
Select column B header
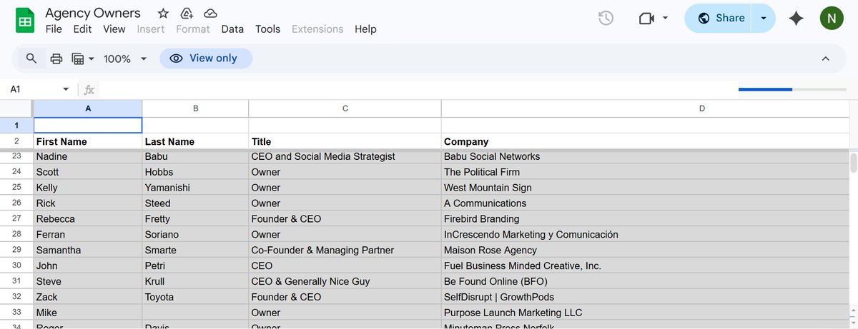(195, 108)
